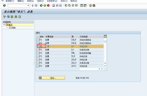Click the triangle to collapse command field
The width and height of the screenshot is (147, 96).
point(32,6)
